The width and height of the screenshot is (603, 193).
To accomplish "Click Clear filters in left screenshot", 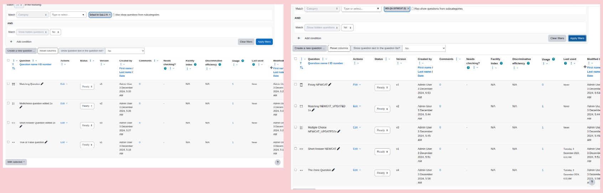I will pyautogui.click(x=246, y=42).
